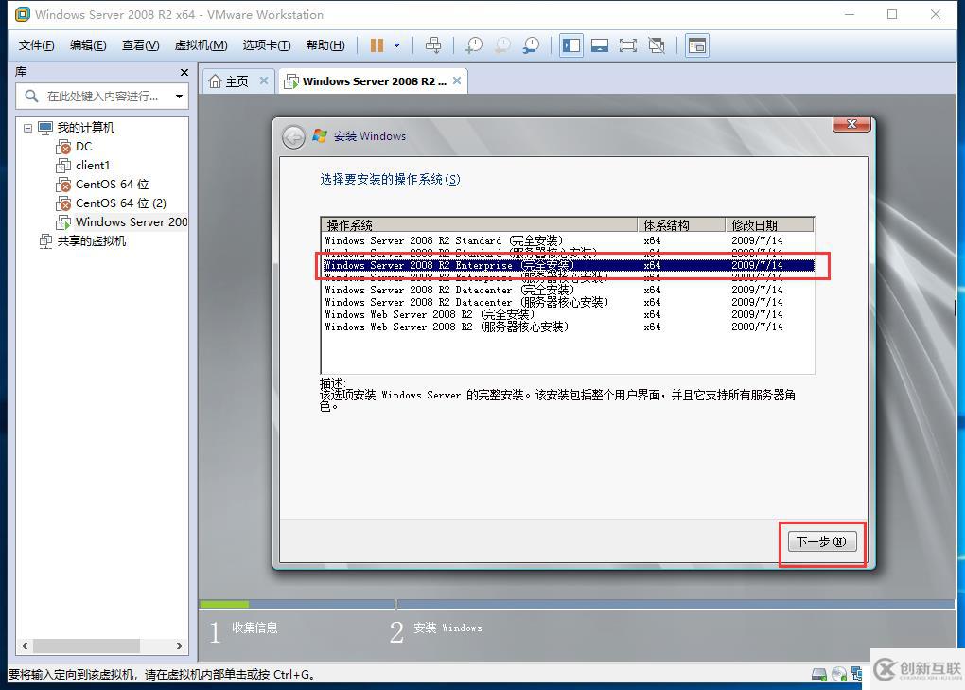Click the CD/DVD status bar icon
Viewport: 965px width, 690px height.
[839, 675]
